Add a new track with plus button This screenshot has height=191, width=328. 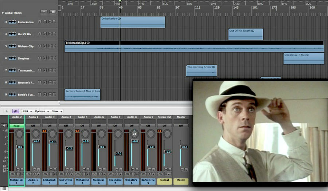(44, 12)
